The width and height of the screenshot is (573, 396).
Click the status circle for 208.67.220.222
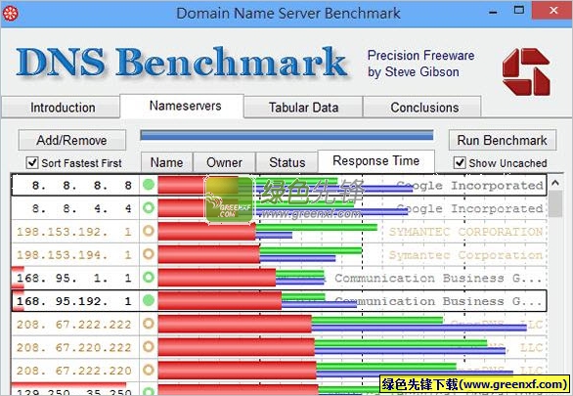point(149,346)
